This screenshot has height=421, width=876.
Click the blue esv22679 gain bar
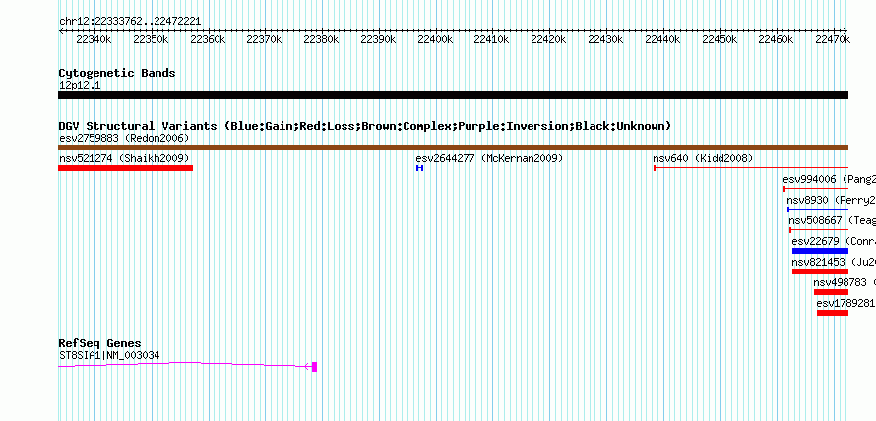tap(820, 251)
